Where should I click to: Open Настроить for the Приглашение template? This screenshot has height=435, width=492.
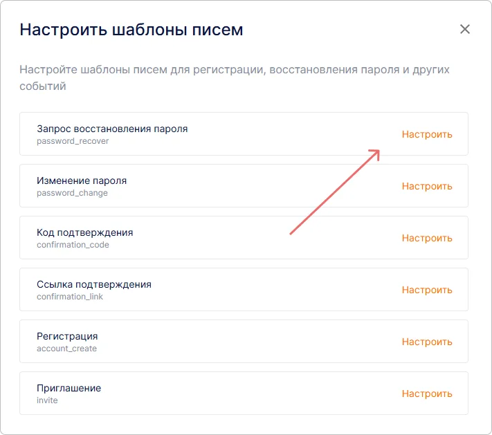click(427, 394)
